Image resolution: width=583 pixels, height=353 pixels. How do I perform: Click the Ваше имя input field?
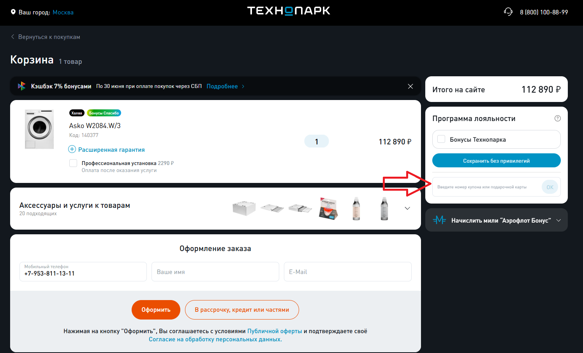coord(215,272)
